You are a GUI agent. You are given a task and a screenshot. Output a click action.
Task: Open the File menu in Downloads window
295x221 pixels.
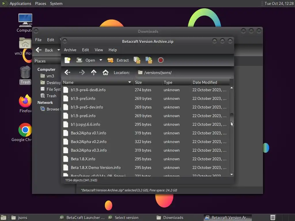[x=38, y=40]
